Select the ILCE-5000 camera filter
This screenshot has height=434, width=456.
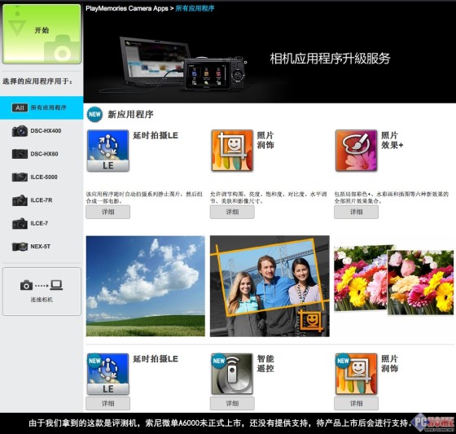tap(42, 177)
